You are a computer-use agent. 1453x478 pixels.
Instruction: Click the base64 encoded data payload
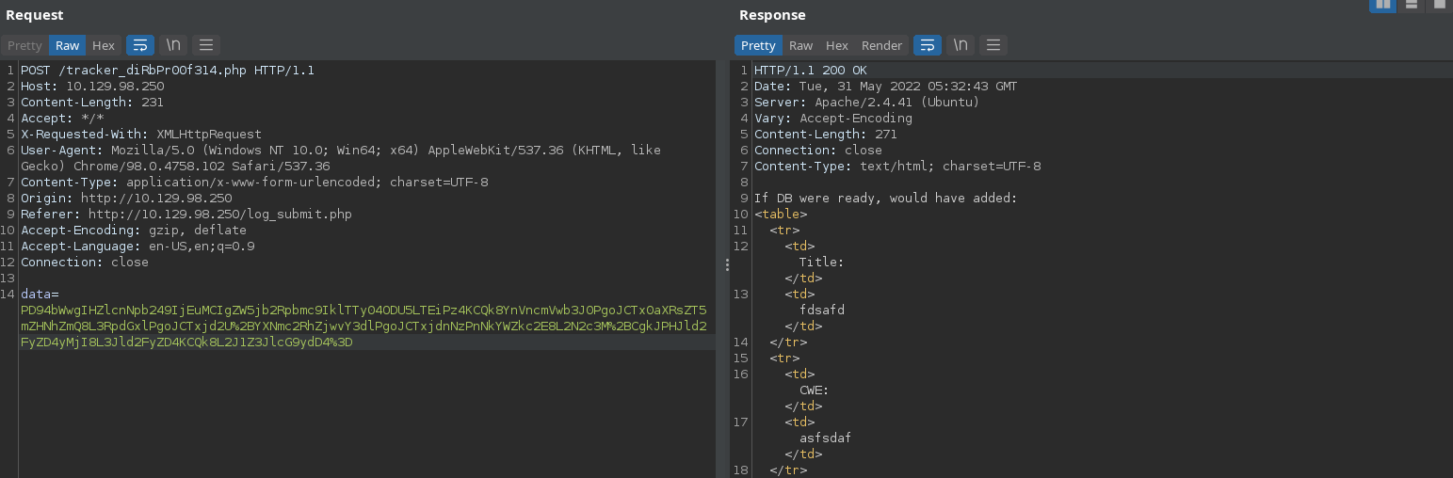(x=363, y=327)
